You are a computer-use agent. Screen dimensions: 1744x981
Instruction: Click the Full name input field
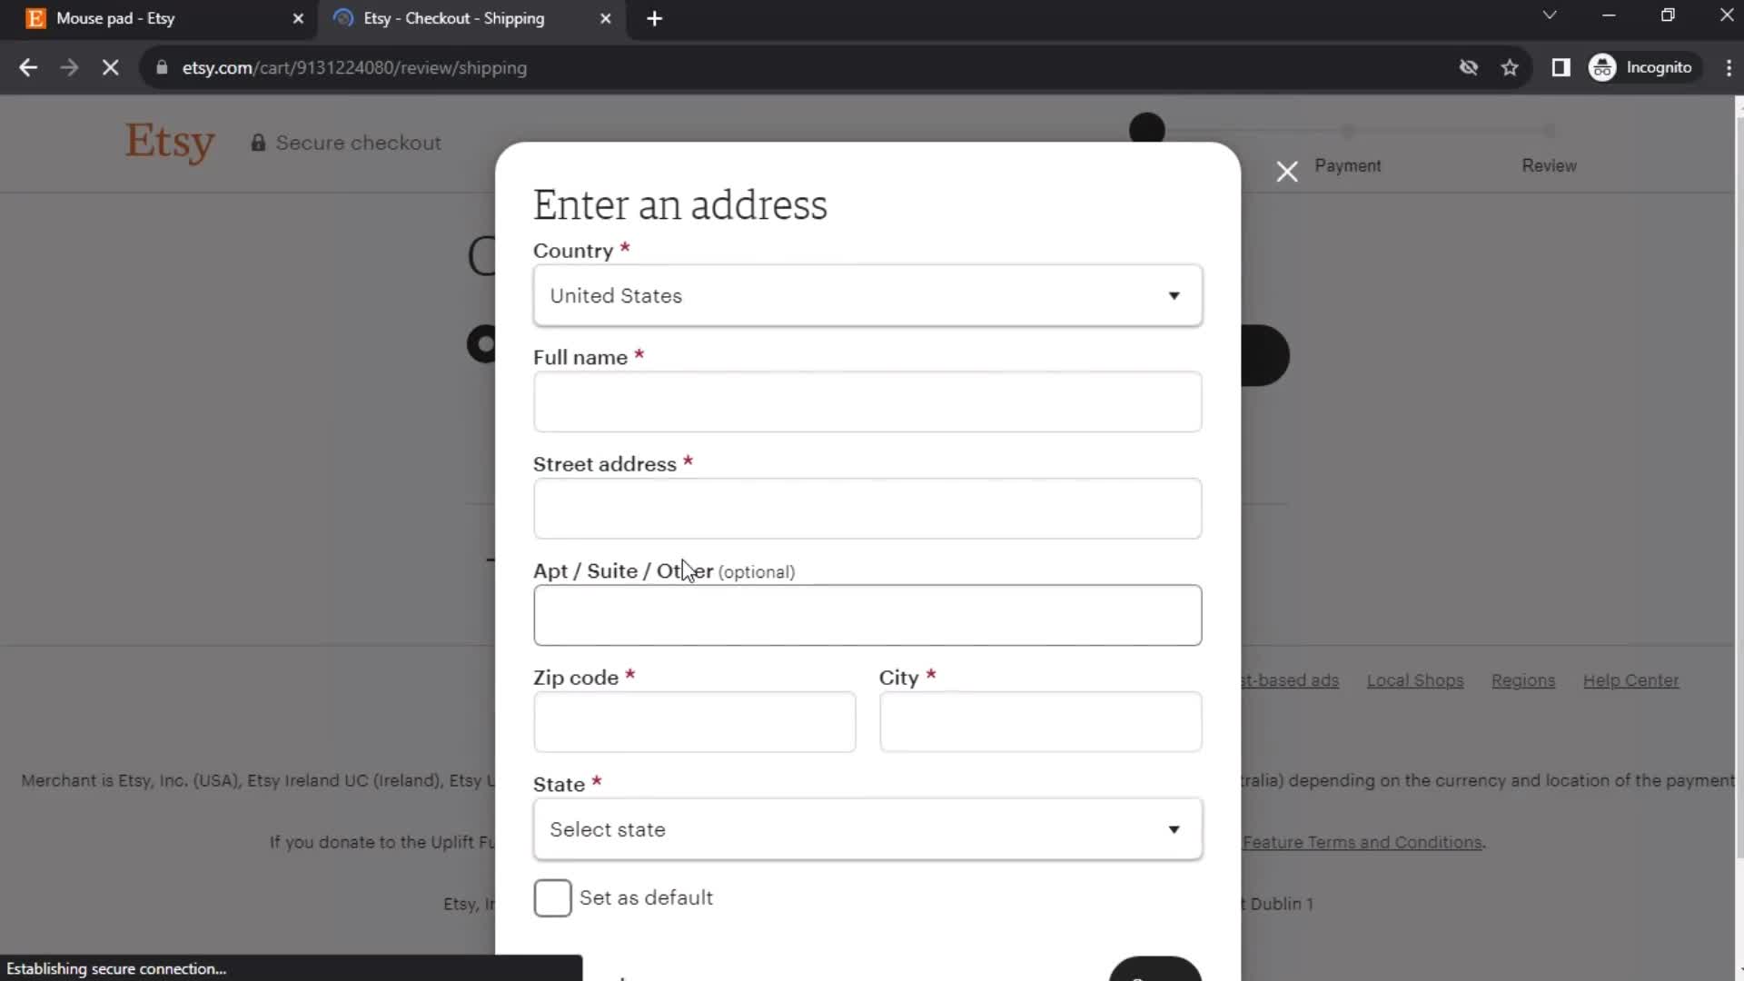coord(867,401)
